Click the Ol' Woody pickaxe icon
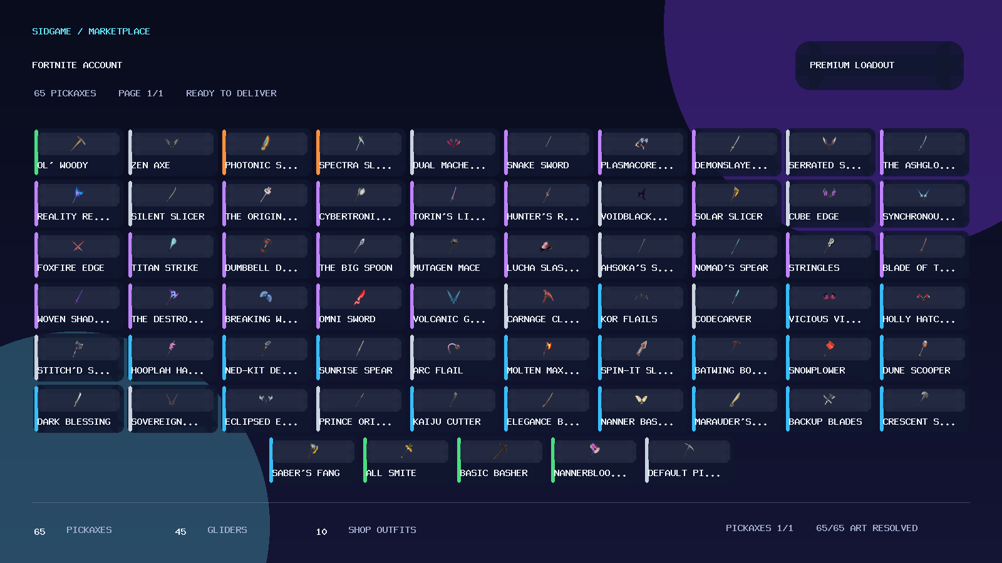This screenshot has height=563, width=1002. (x=78, y=143)
